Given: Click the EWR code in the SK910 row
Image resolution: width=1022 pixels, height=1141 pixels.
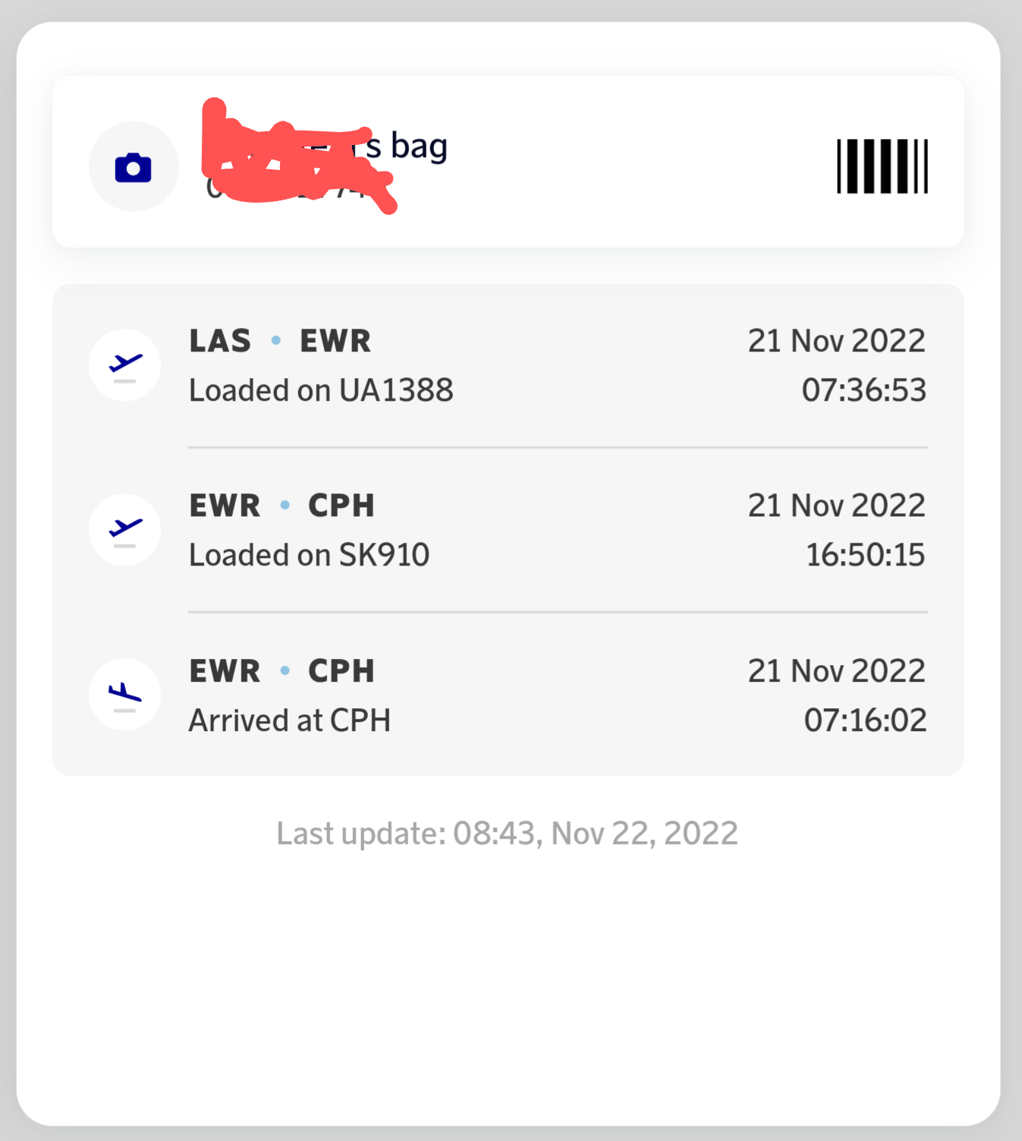Looking at the screenshot, I should click(225, 506).
